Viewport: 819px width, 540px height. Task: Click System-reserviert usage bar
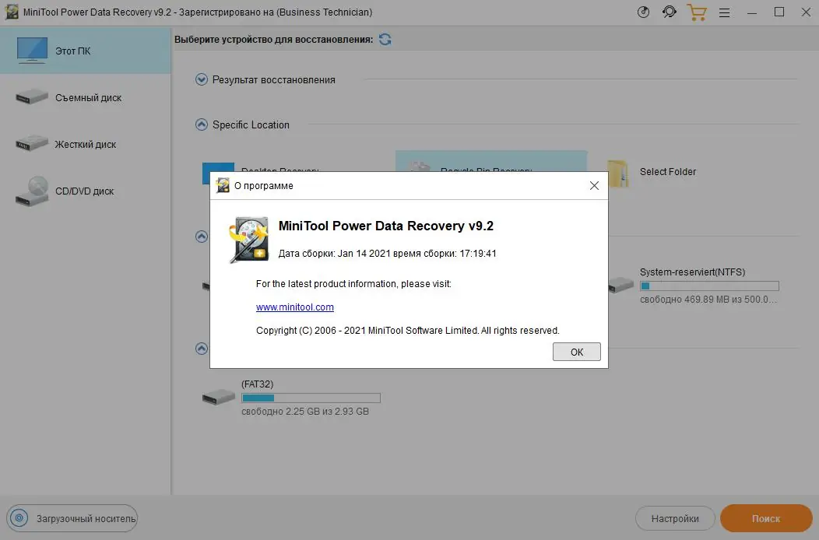point(709,286)
